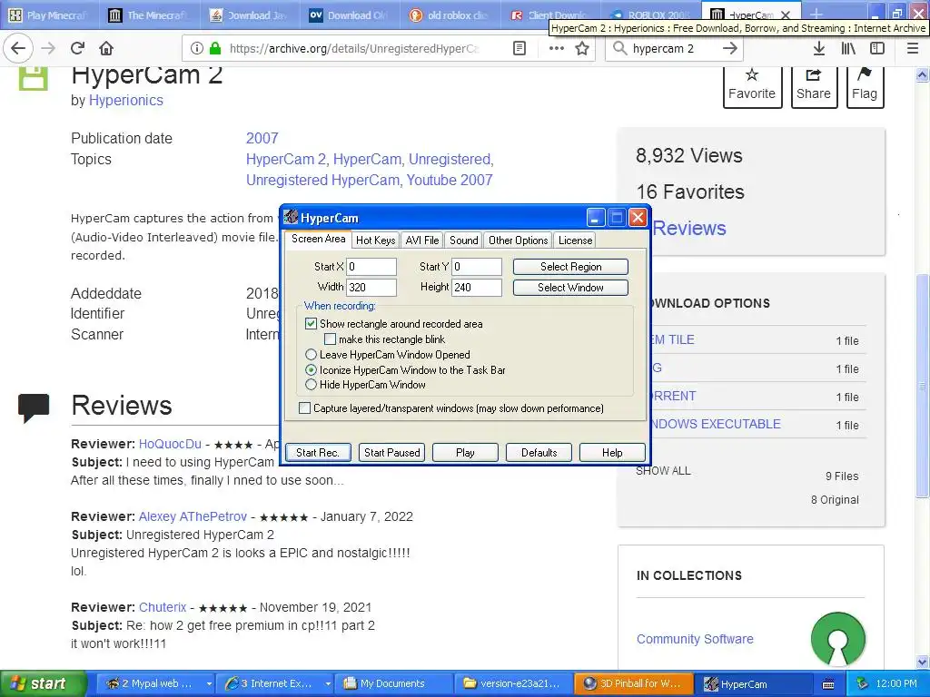Click the search magnifier icon
Screen dimensions: 930x697
click(x=619, y=48)
